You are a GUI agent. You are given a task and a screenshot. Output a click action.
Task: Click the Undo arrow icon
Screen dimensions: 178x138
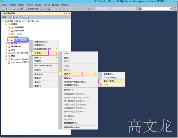[68, 9]
